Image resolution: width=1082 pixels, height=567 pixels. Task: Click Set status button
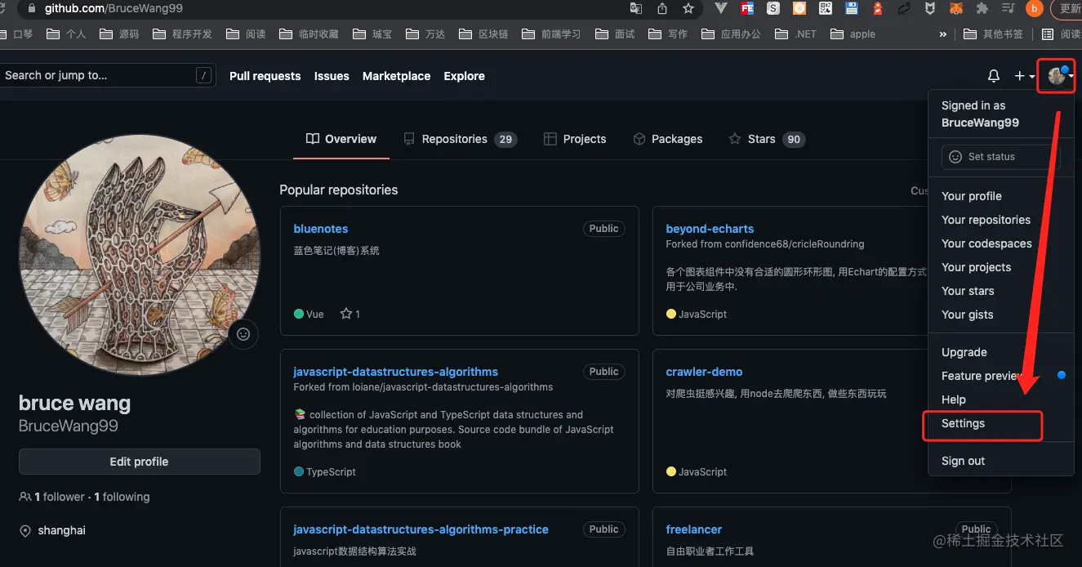(x=1000, y=157)
